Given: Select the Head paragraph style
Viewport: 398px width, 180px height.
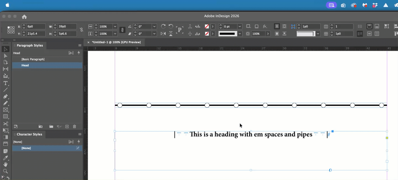Looking at the screenshot, I should (x=47, y=65).
